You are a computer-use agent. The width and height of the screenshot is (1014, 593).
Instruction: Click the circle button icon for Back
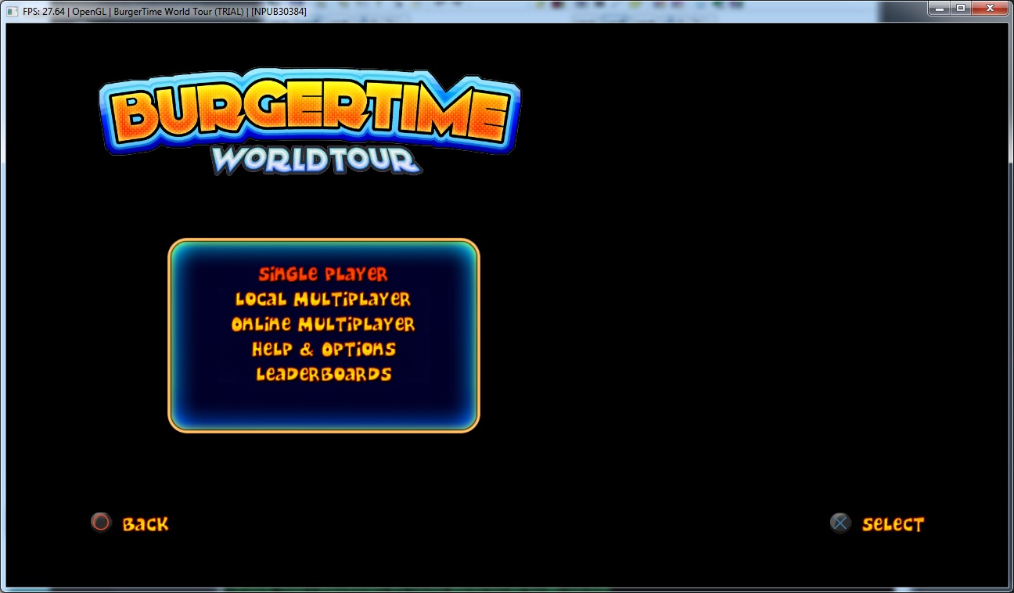[x=101, y=523]
